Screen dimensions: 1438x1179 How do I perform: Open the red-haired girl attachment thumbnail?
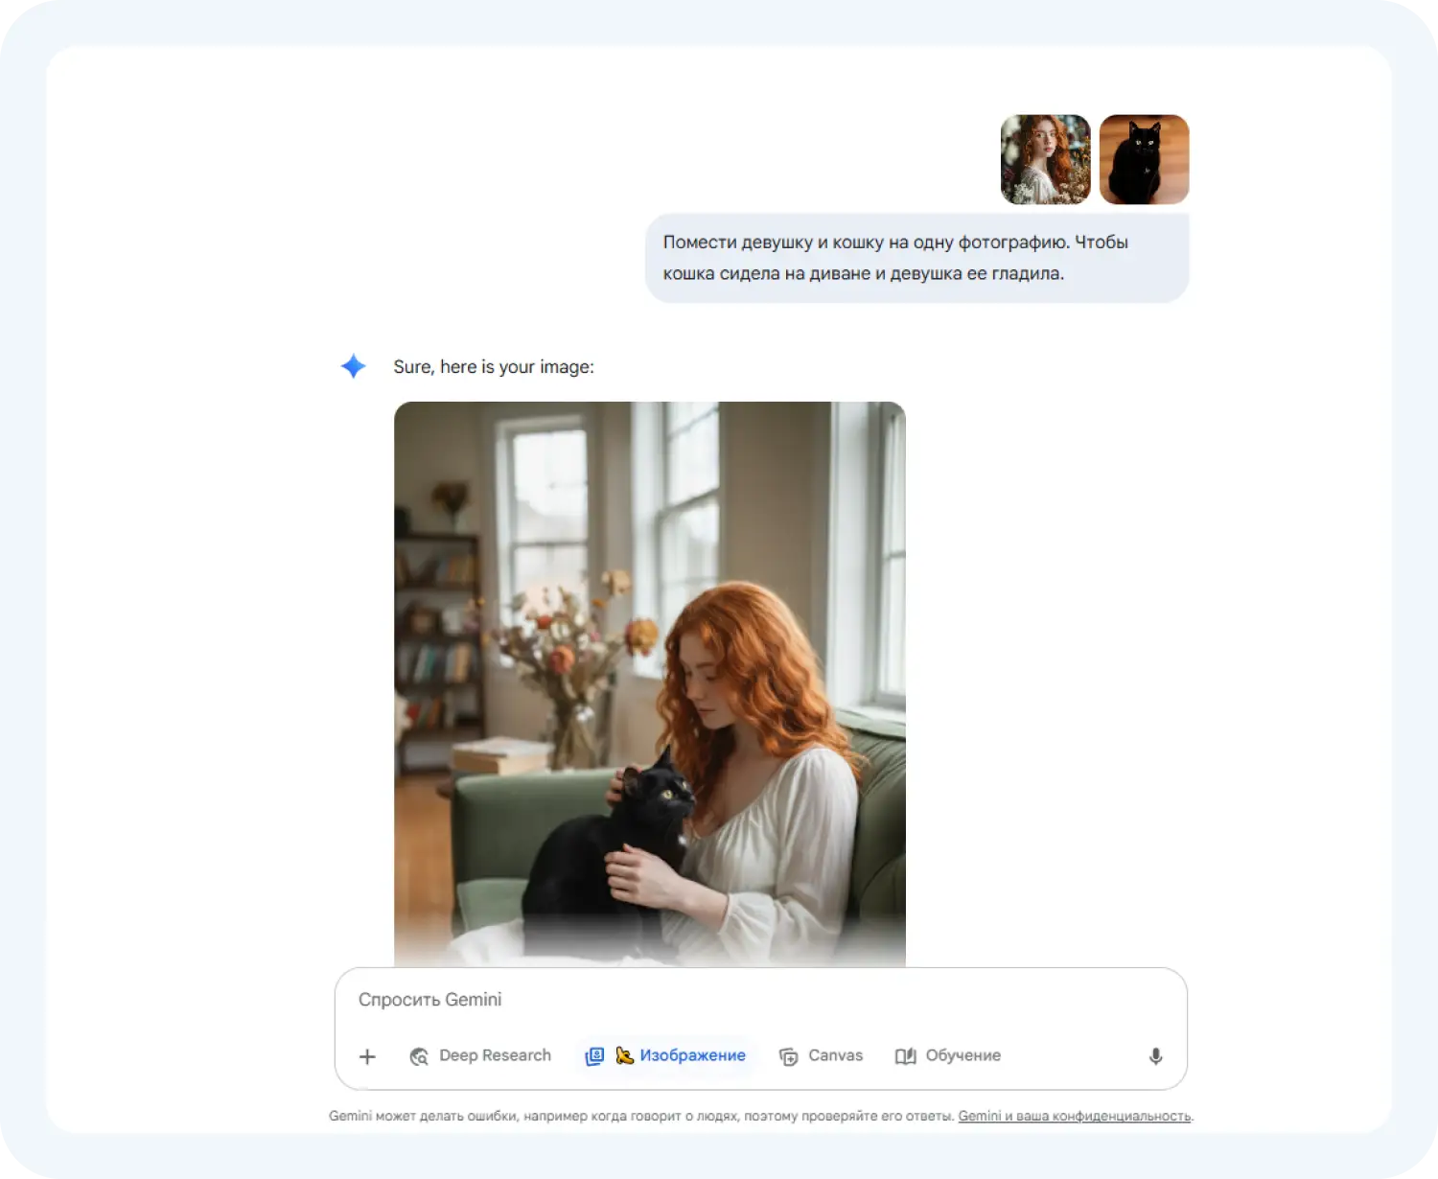[x=1045, y=160]
